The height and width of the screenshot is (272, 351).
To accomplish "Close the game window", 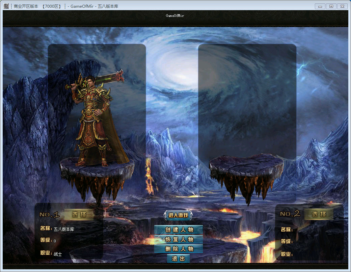I will 342,6.
